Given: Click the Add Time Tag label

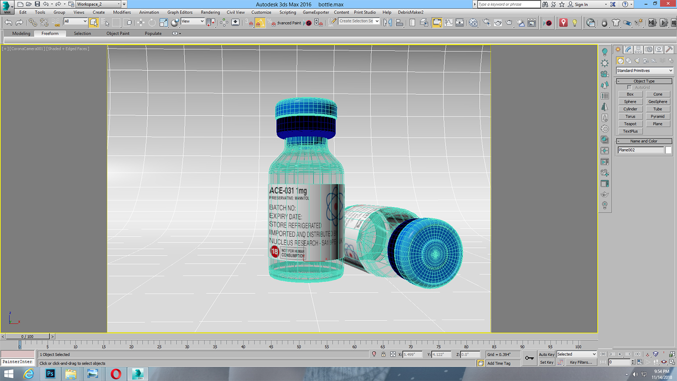Looking at the screenshot, I should pyautogui.click(x=499, y=363).
